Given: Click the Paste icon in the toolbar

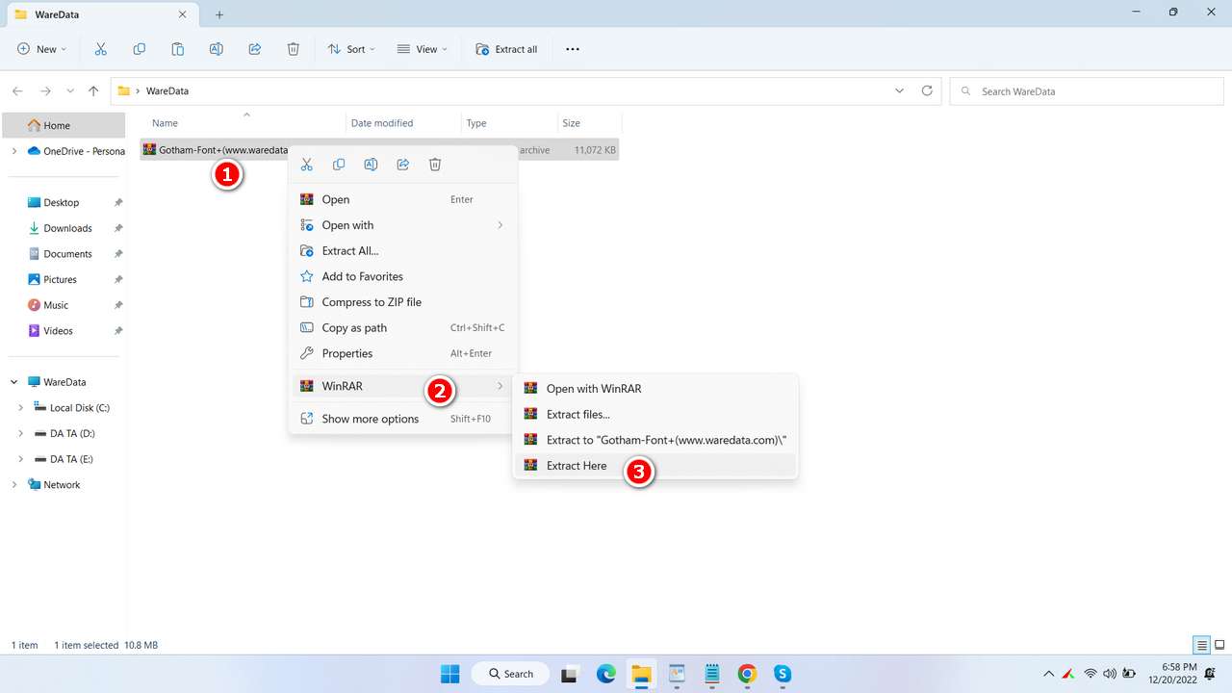Looking at the screenshot, I should click(x=178, y=49).
